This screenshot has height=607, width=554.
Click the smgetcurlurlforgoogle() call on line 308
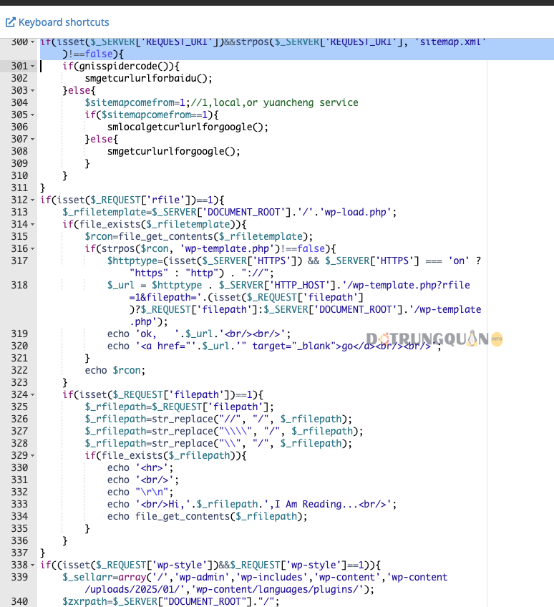174,151
